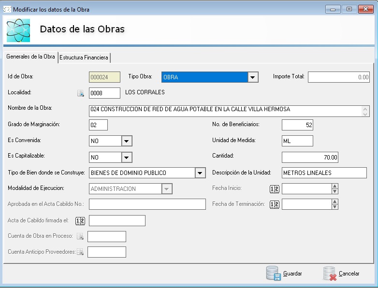Click calendar icon beside Acta de Cabildo firmada
Image resolution: width=378 pixels, height=289 pixels.
click(81, 221)
